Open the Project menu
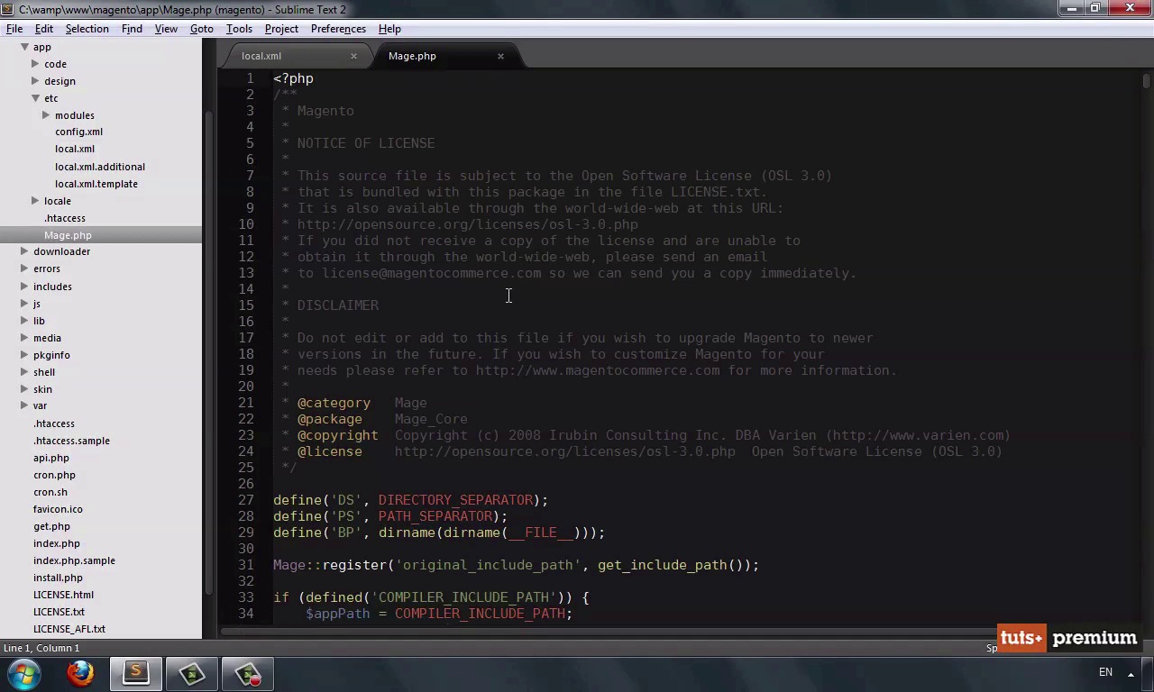This screenshot has height=692, width=1154. coord(281,29)
